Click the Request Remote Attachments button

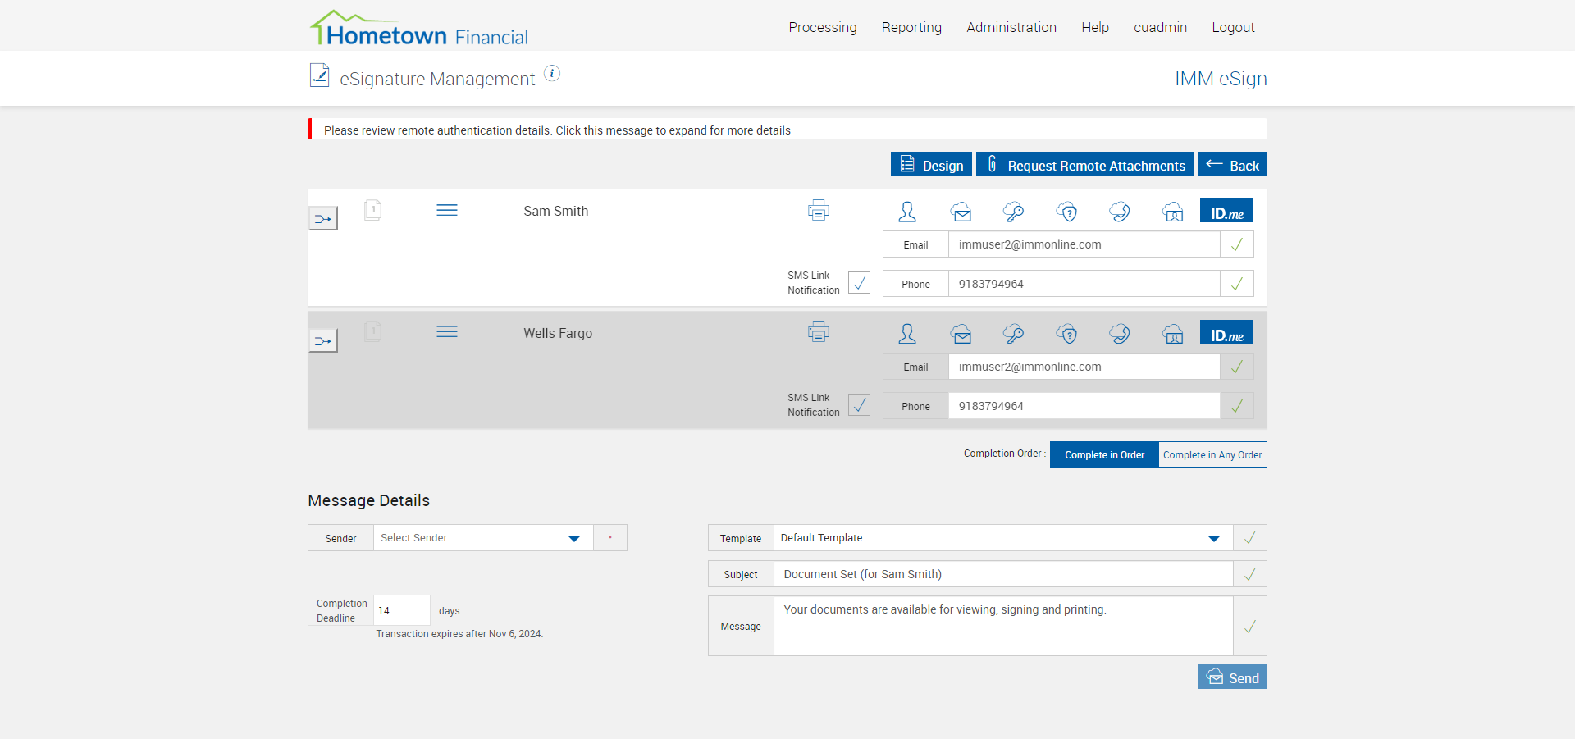click(1084, 165)
